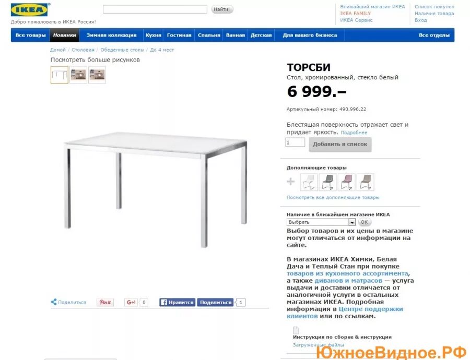Click the Facebook Нравится like button

tap(177, 302)
